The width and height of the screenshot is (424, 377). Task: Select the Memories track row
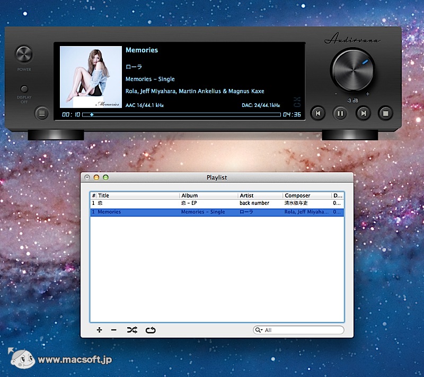pos(217,212)
